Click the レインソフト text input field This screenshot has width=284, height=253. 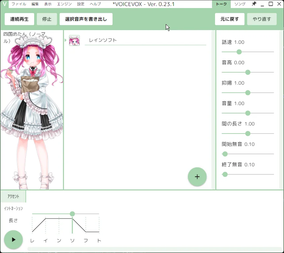pyautogui.click(x=145, y=40)
